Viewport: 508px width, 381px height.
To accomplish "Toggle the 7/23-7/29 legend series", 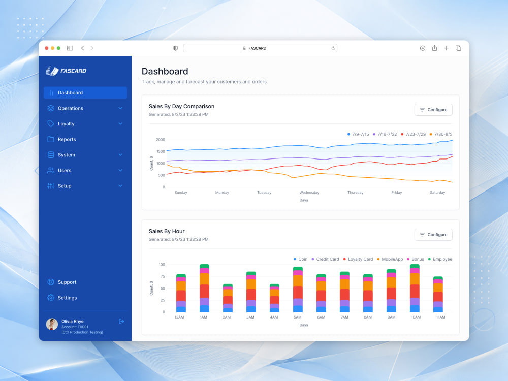I will pos(413,134).
